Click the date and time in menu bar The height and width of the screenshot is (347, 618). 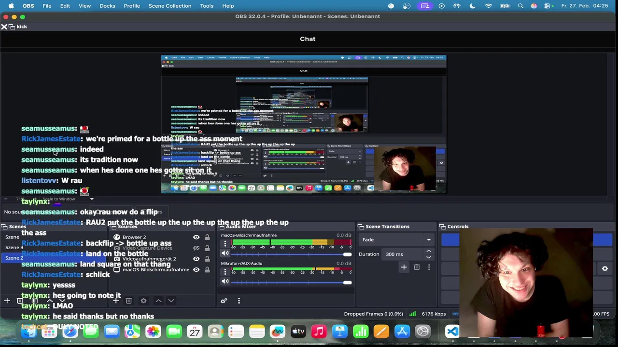point(584,6)
